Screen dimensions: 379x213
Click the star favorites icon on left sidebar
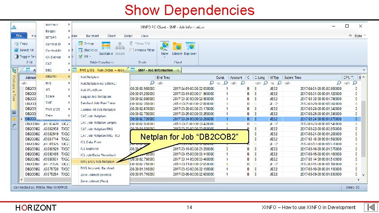click(x=14, y=119)
